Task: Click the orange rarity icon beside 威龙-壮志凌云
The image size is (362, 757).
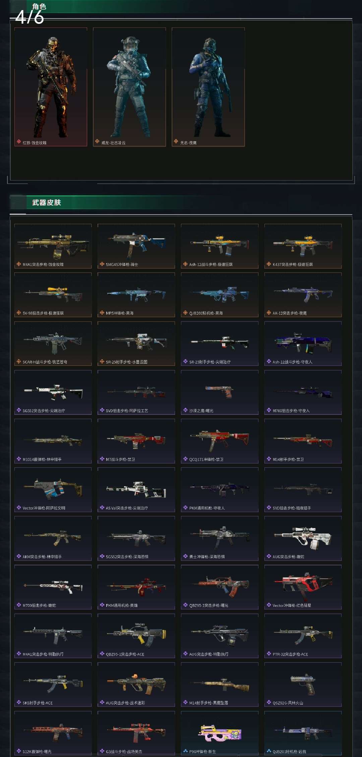Action: pyautogui.click(x=97, y=142)
